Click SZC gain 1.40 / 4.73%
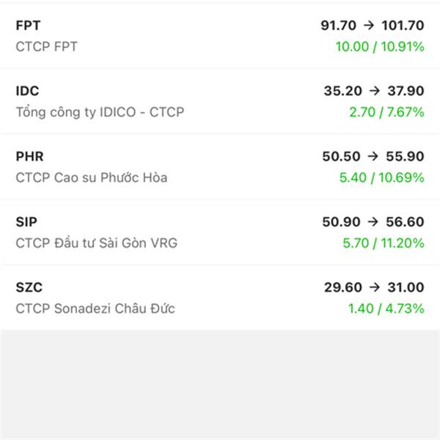 (x=386, y=308)
